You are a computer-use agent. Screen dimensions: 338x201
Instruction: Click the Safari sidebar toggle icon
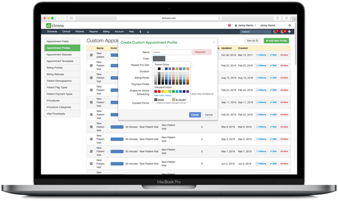pos(71,18)
